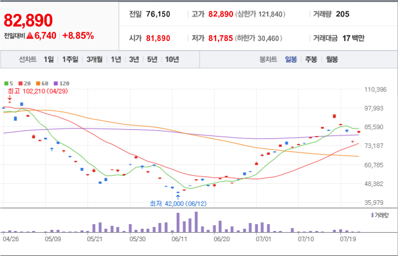The image size is (398, 256).
Task: Click the 07/19 date axis label
Action: click(x=348, y=239)
